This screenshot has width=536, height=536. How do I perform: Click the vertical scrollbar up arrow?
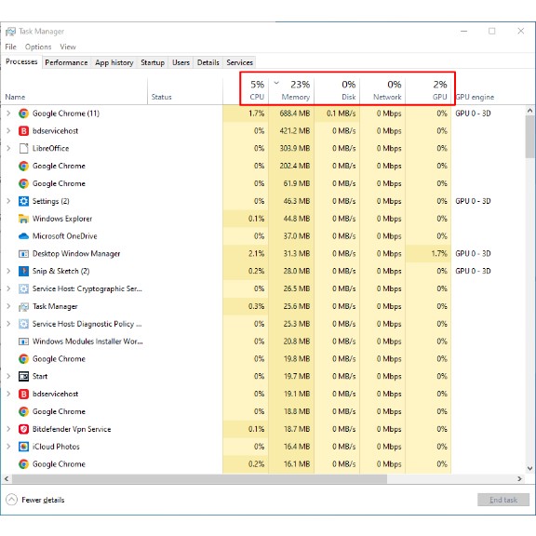click(x=529, y=111)
